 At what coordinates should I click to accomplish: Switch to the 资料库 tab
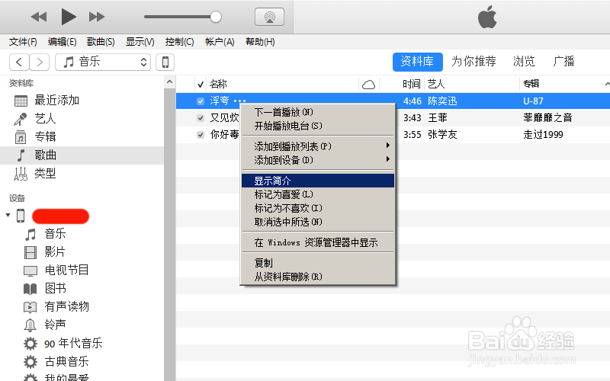click(417, 62)
